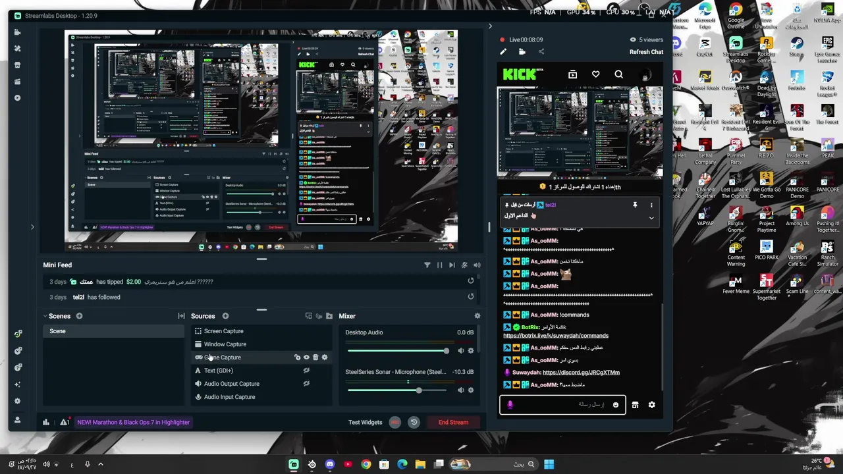This screenshot has width=843, height=474.
Task: Focus the chat message input field
Action: (562, 405)
